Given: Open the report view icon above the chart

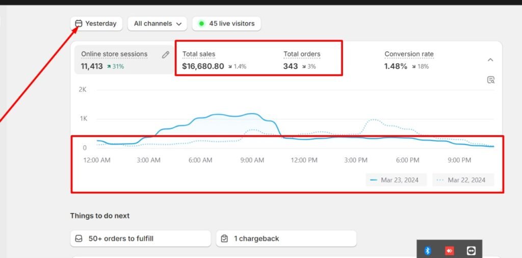Looking at the screenshot, I should point(491,80).
